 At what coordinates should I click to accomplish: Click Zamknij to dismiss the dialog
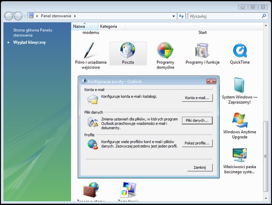tap(200, 167)
